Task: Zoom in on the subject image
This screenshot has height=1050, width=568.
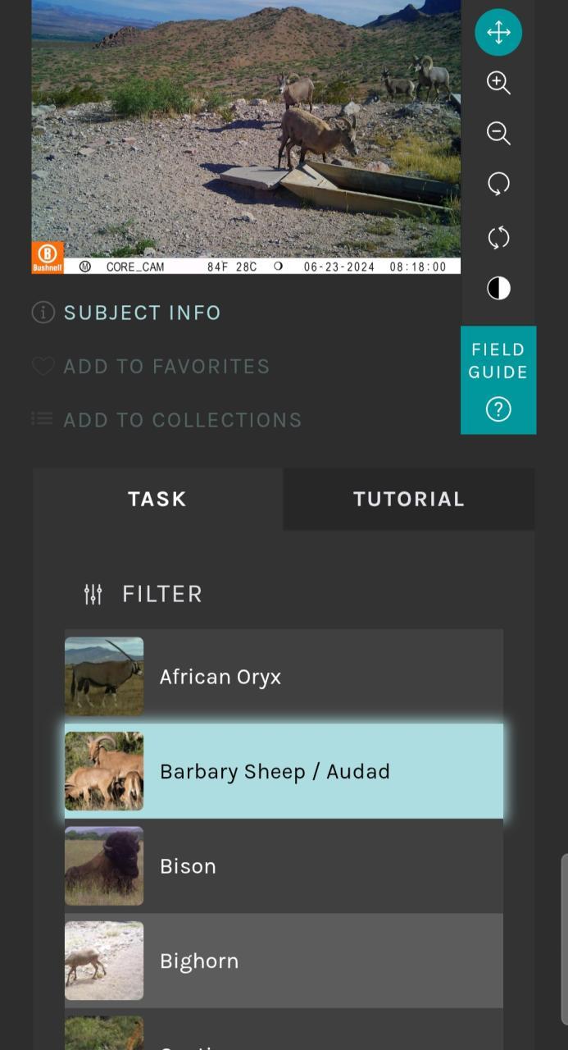Action: (498, 83)
